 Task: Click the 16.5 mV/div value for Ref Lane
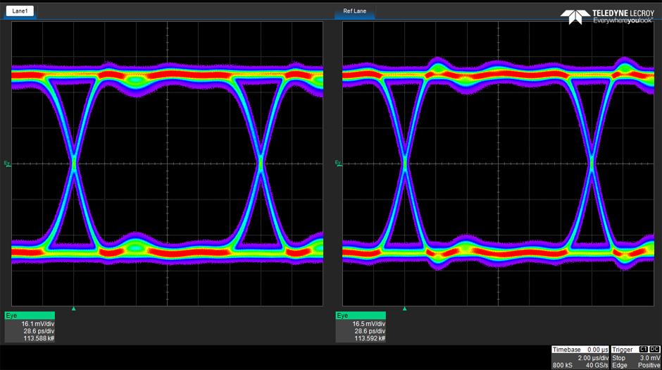click(x=368, y=323)
